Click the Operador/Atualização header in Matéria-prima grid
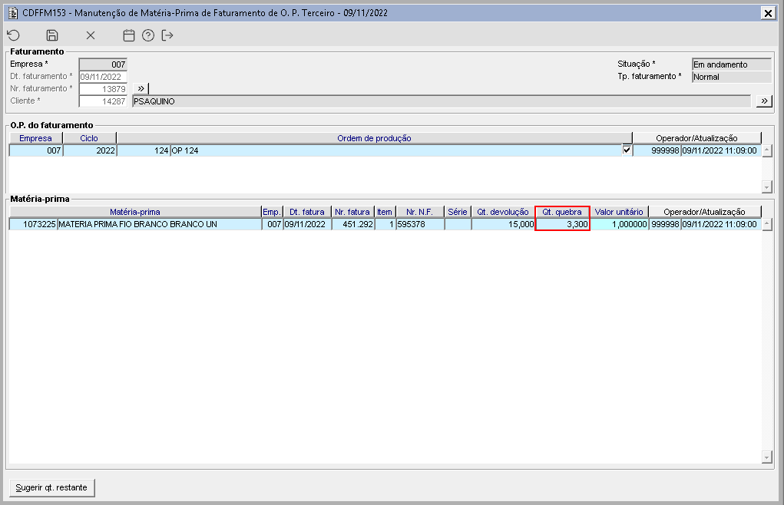This screenshot has height=505, width=784. pyautogui.click(x=704, y=212)
